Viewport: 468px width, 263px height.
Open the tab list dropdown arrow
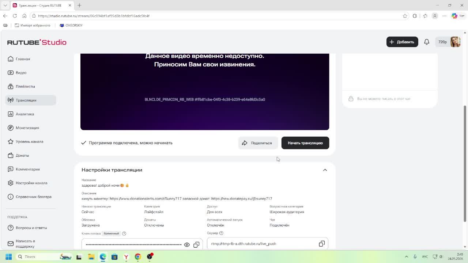pyautogui.click(x=5, y=5)
